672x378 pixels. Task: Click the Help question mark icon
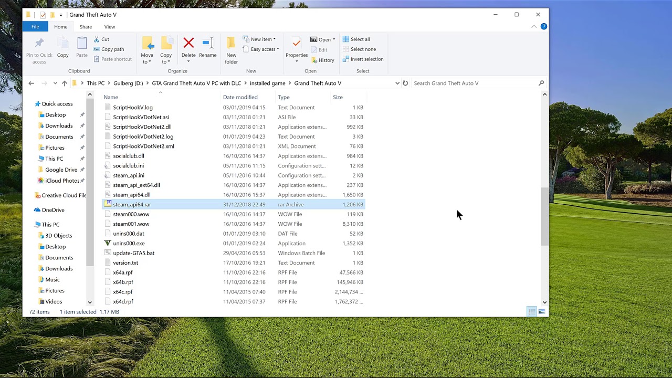(543, 26)
